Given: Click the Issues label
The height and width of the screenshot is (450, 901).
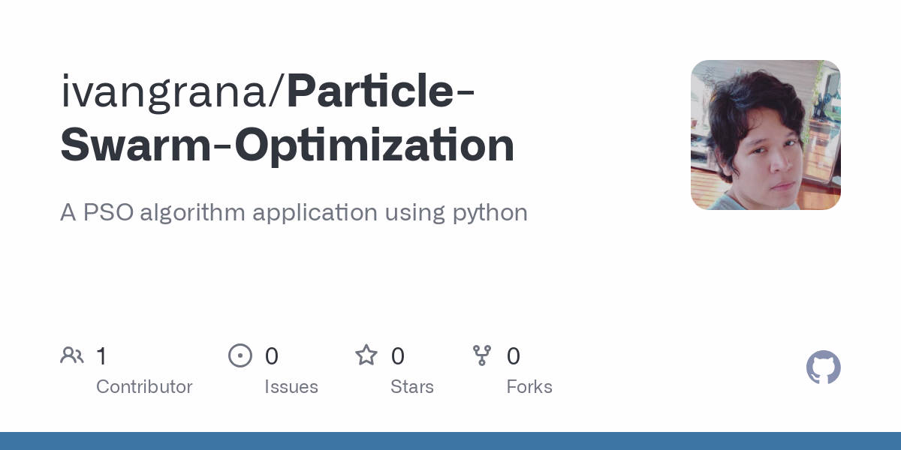Looking at the screenshot, I should pyautogui.click(x=291, y=387).
